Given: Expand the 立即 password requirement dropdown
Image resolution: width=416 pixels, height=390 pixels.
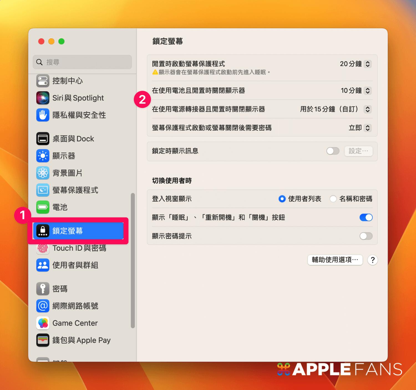Looking at the screenshot, I should coord(368,128).
